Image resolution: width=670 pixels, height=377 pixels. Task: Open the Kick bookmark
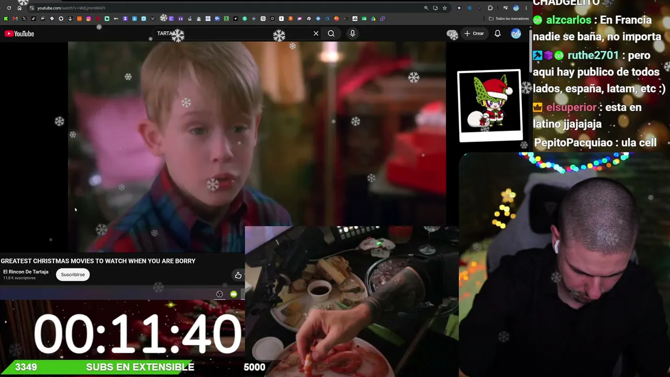point(6,19)
